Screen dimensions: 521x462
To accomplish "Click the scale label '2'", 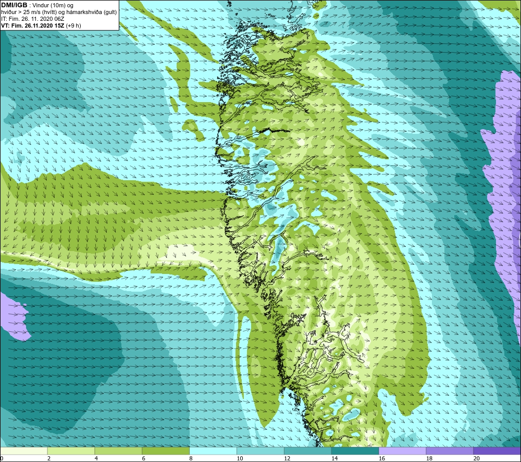I will coord(49,458).
